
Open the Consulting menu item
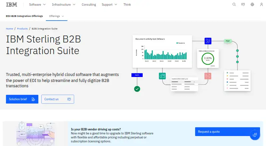89,5
